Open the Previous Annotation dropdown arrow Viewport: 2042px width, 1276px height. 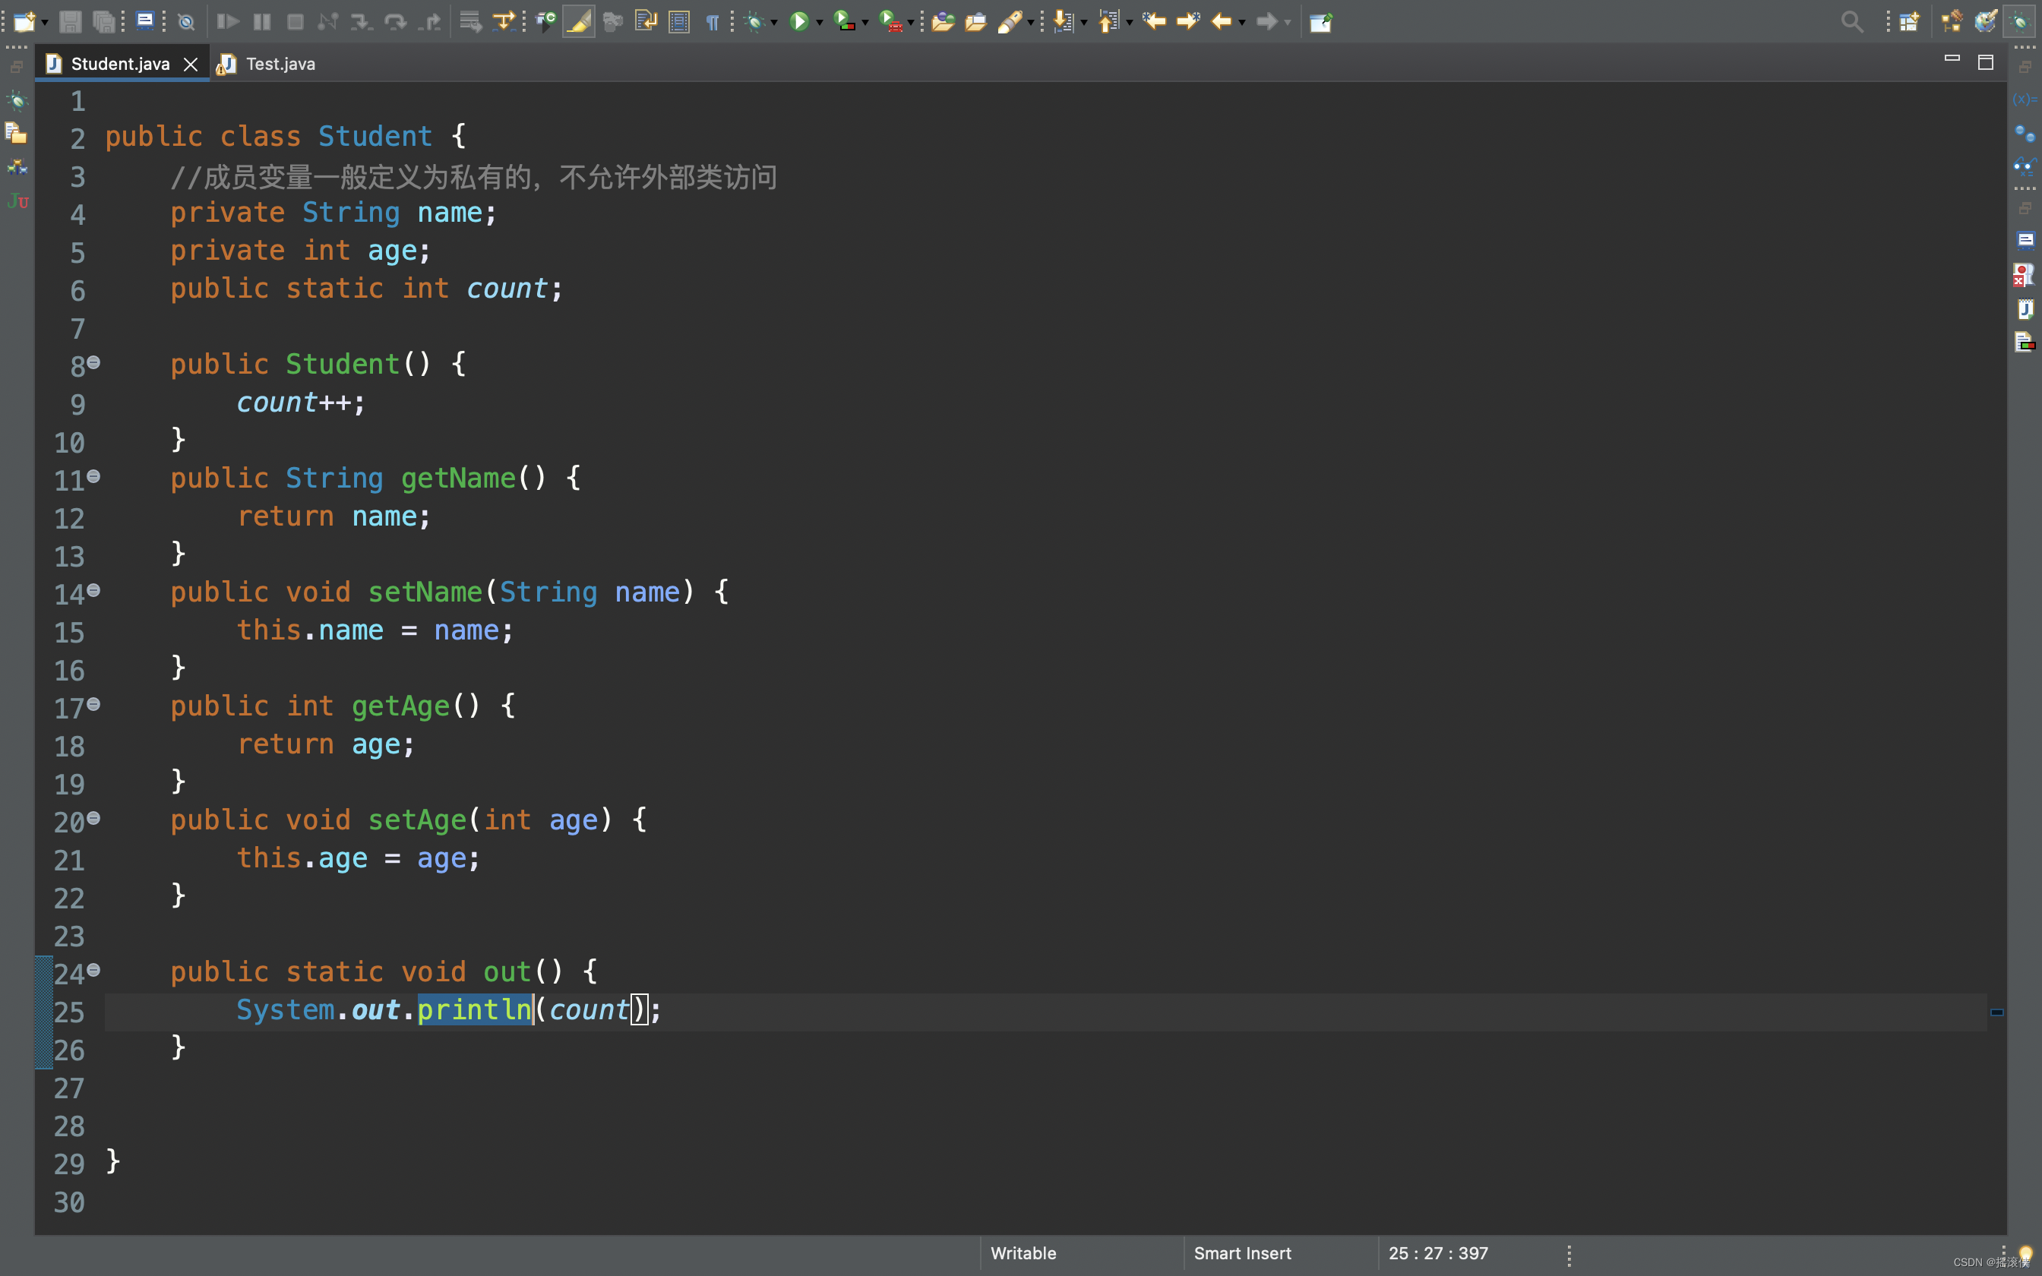pyautogui.click(x=1130, y=23)
